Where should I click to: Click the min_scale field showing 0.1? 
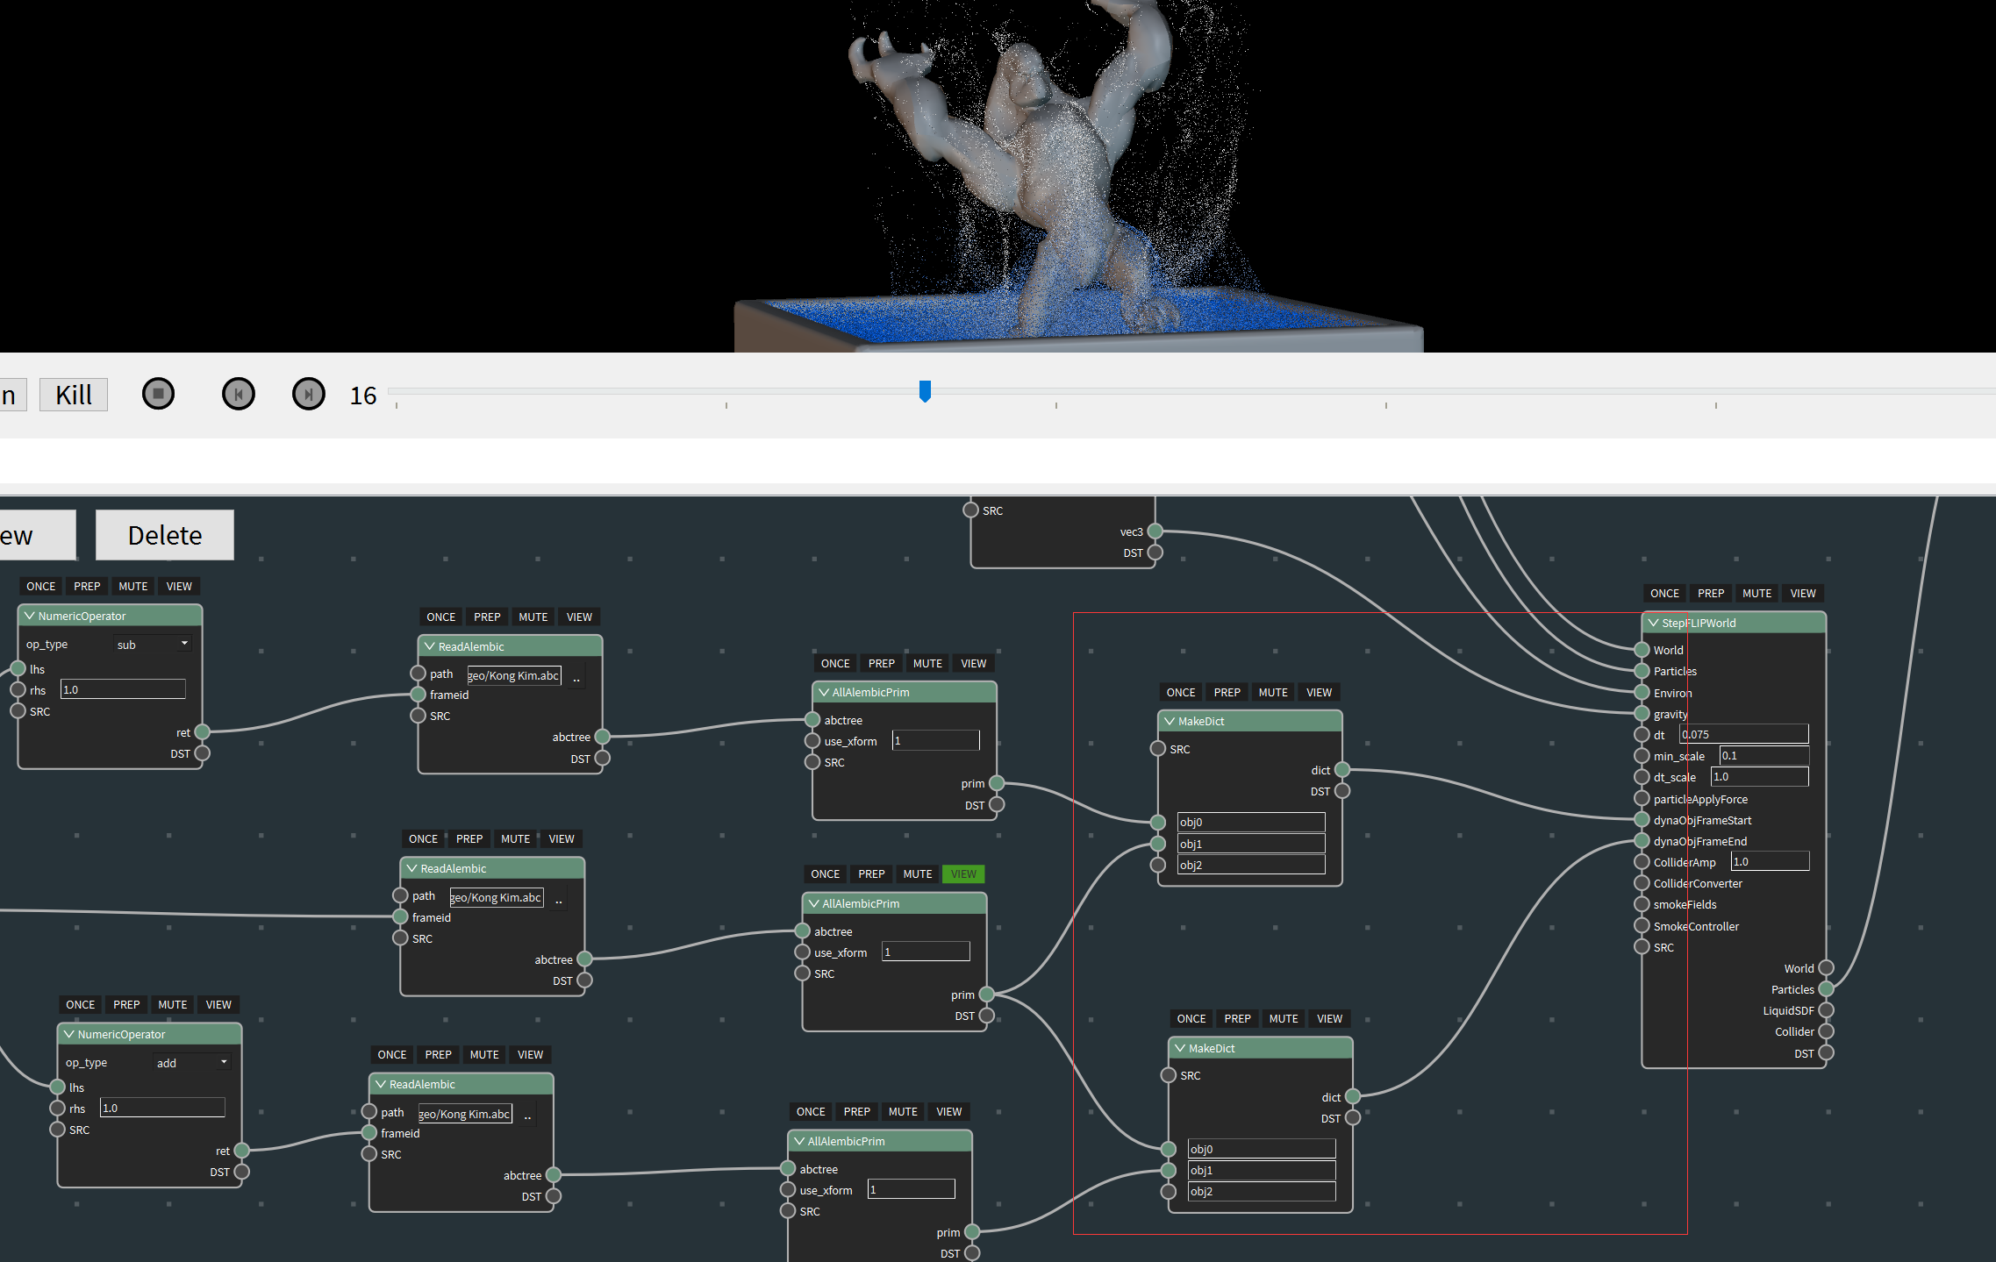click(1763, 756)
